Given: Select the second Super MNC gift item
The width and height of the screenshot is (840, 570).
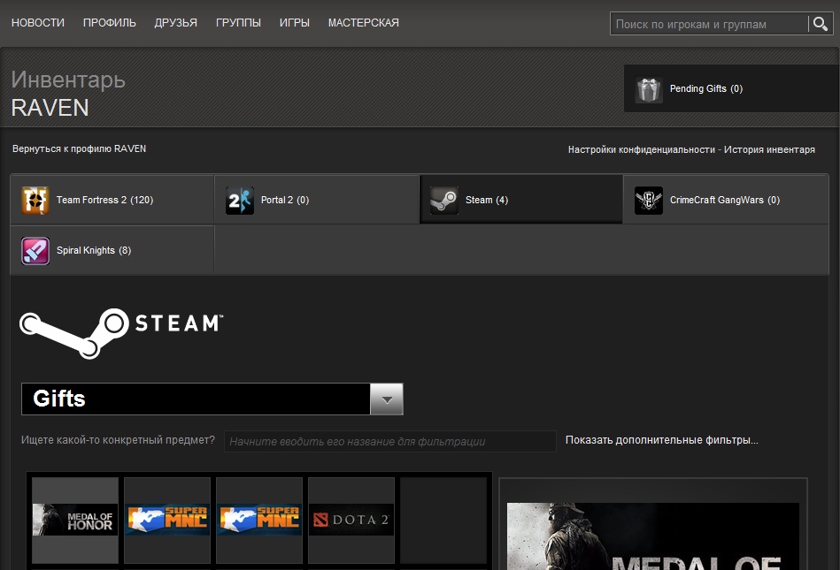Looking at the screenshot, I should tap(259, 520).
